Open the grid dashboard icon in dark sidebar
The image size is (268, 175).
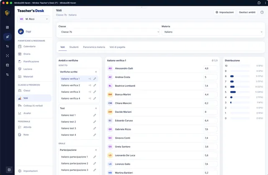8,27
